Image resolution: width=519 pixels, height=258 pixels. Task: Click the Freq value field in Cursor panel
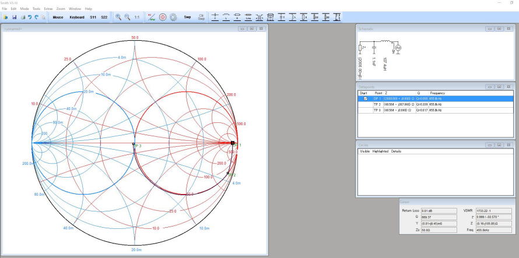(493, 229)
